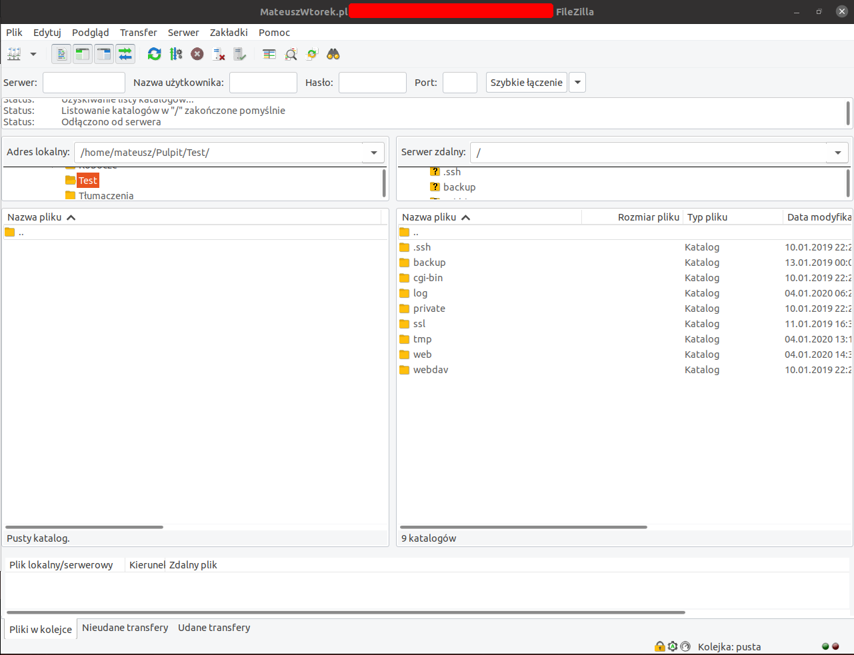This screenshot has height=655, width=854.
Task: Click the padlock encryption status icon
Action: click(660, 646)
